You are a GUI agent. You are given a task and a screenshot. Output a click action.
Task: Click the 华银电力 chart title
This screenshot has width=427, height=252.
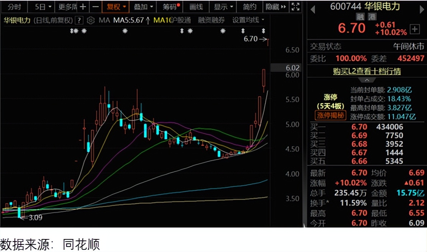[17, 20]
